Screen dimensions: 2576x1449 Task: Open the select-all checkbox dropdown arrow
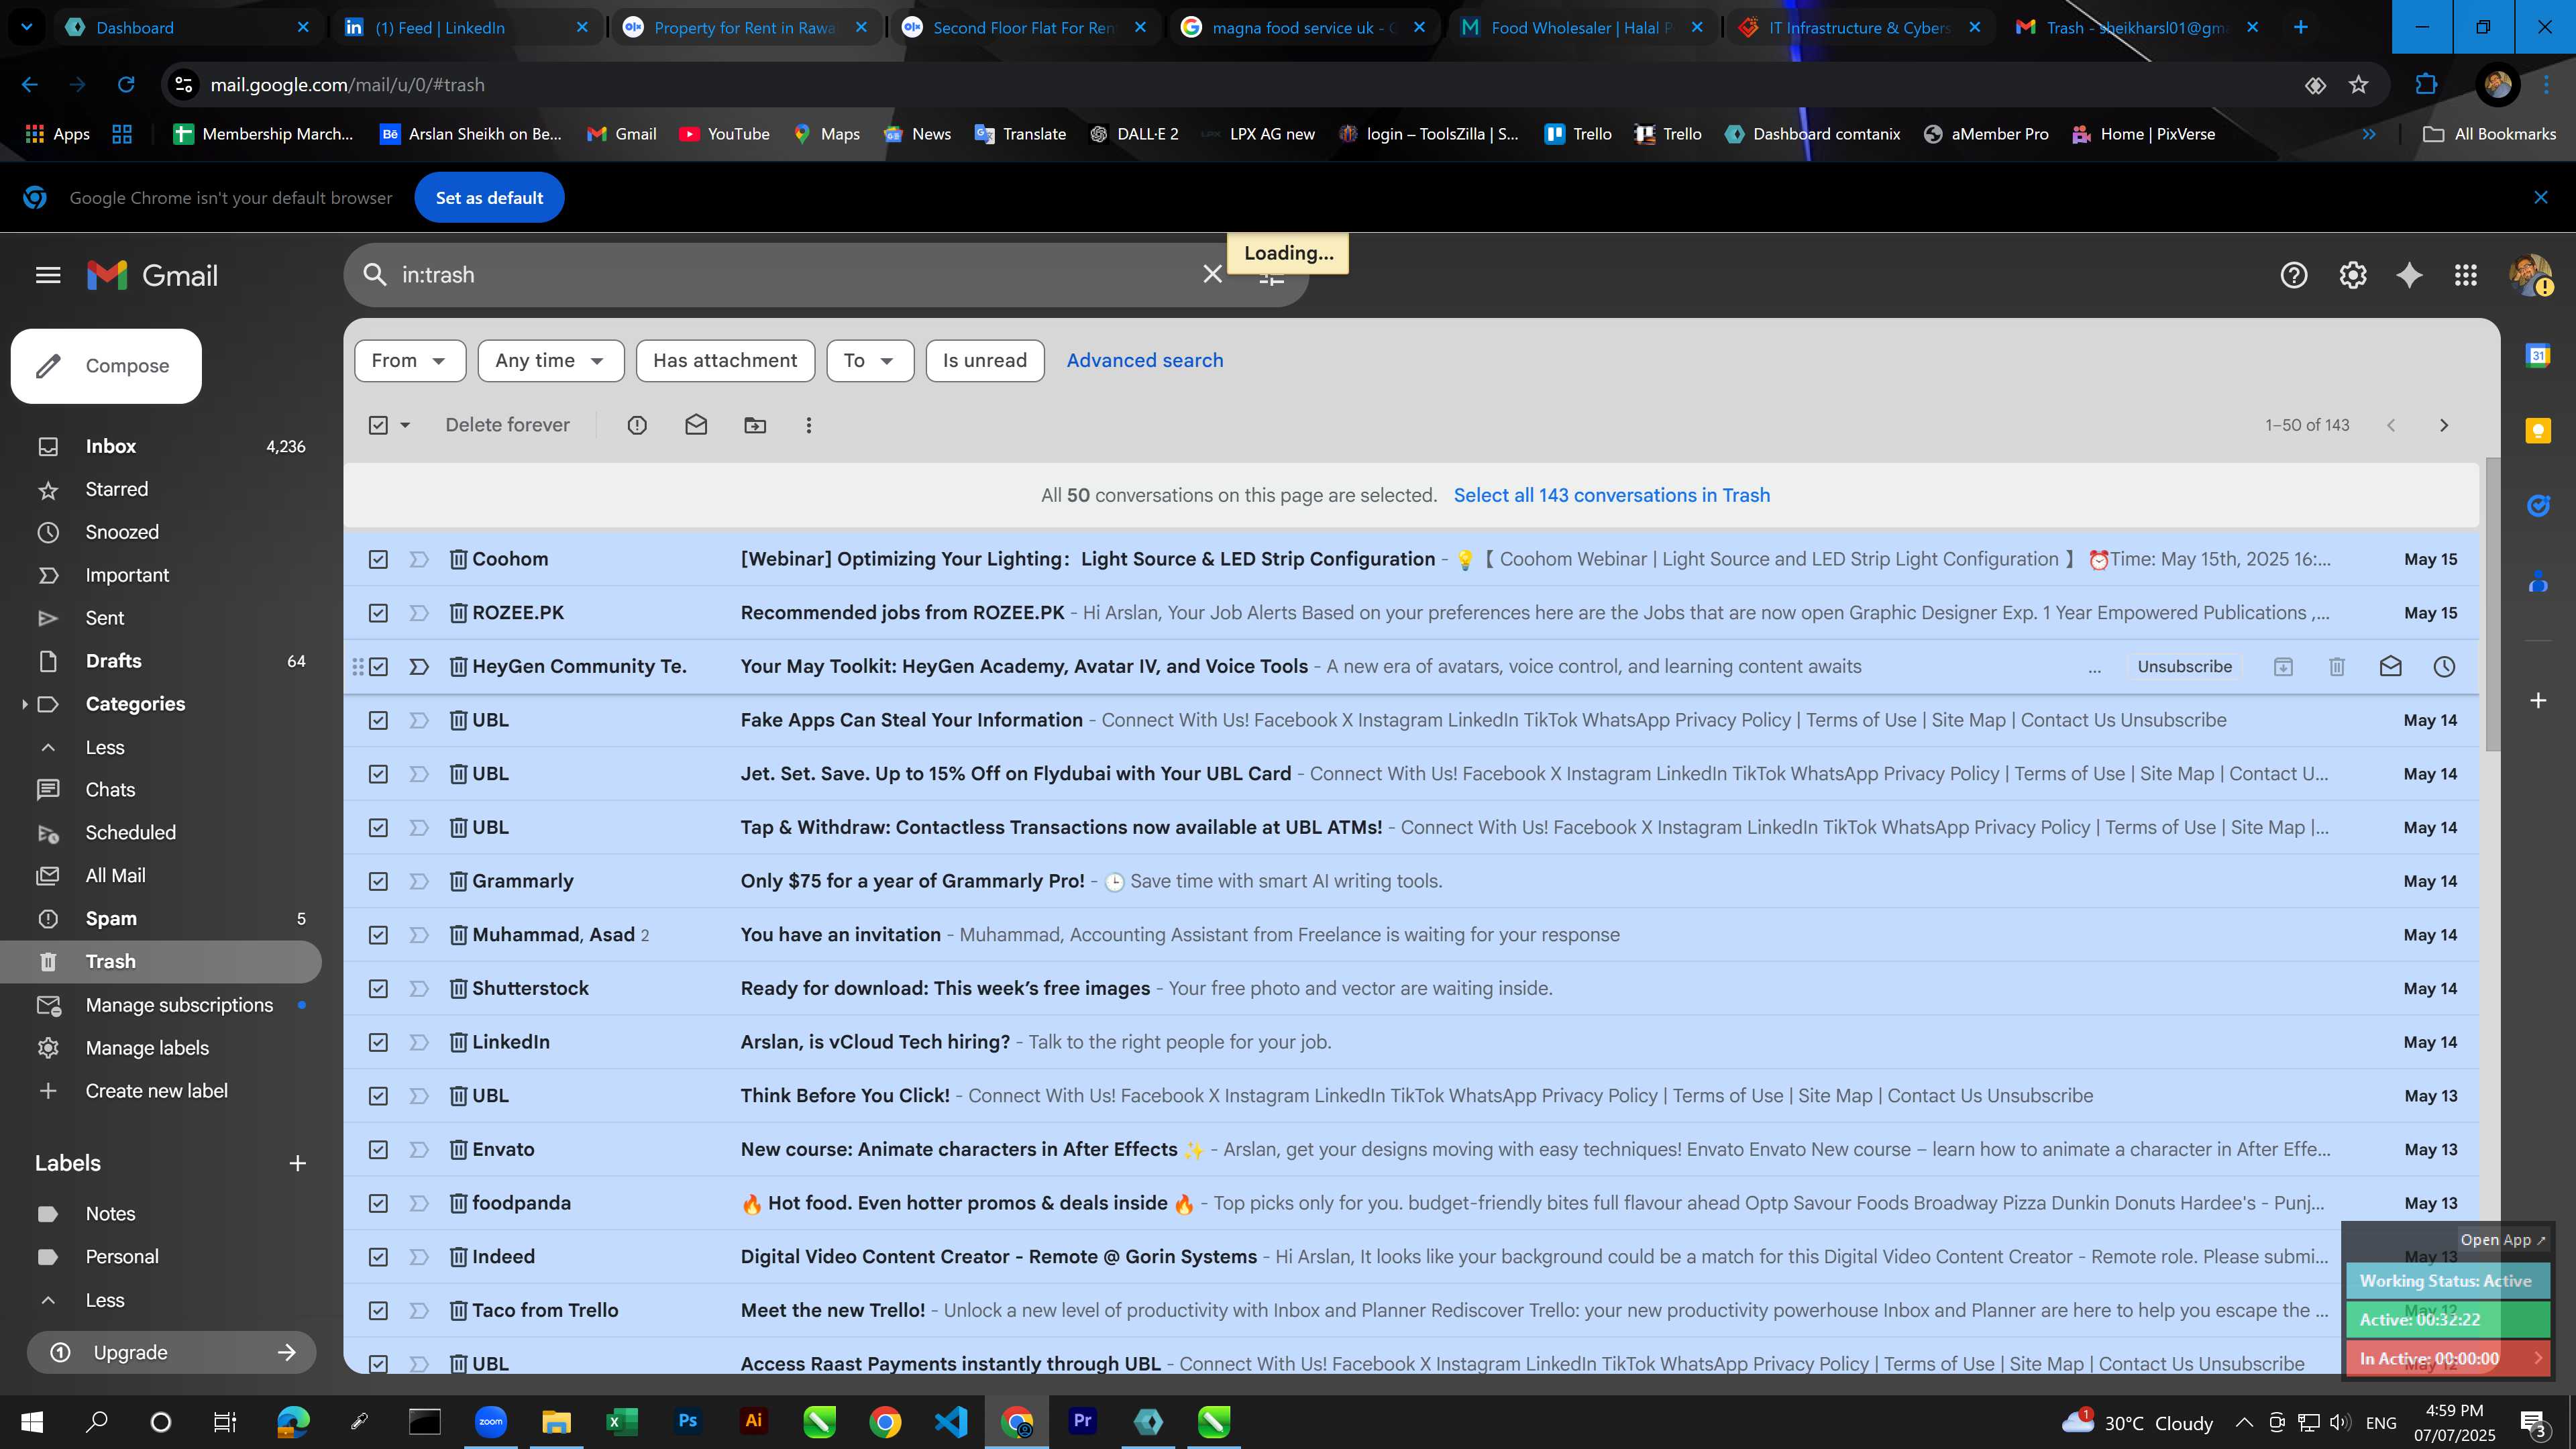pos(405,425)
